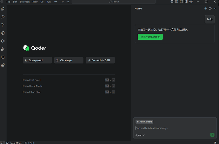Open Source Control view in activity bar

[3, 25]
